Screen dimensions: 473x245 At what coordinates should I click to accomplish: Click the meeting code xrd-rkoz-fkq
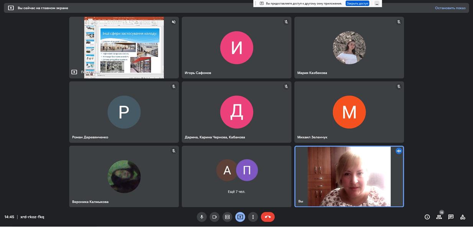click(32, 217)
